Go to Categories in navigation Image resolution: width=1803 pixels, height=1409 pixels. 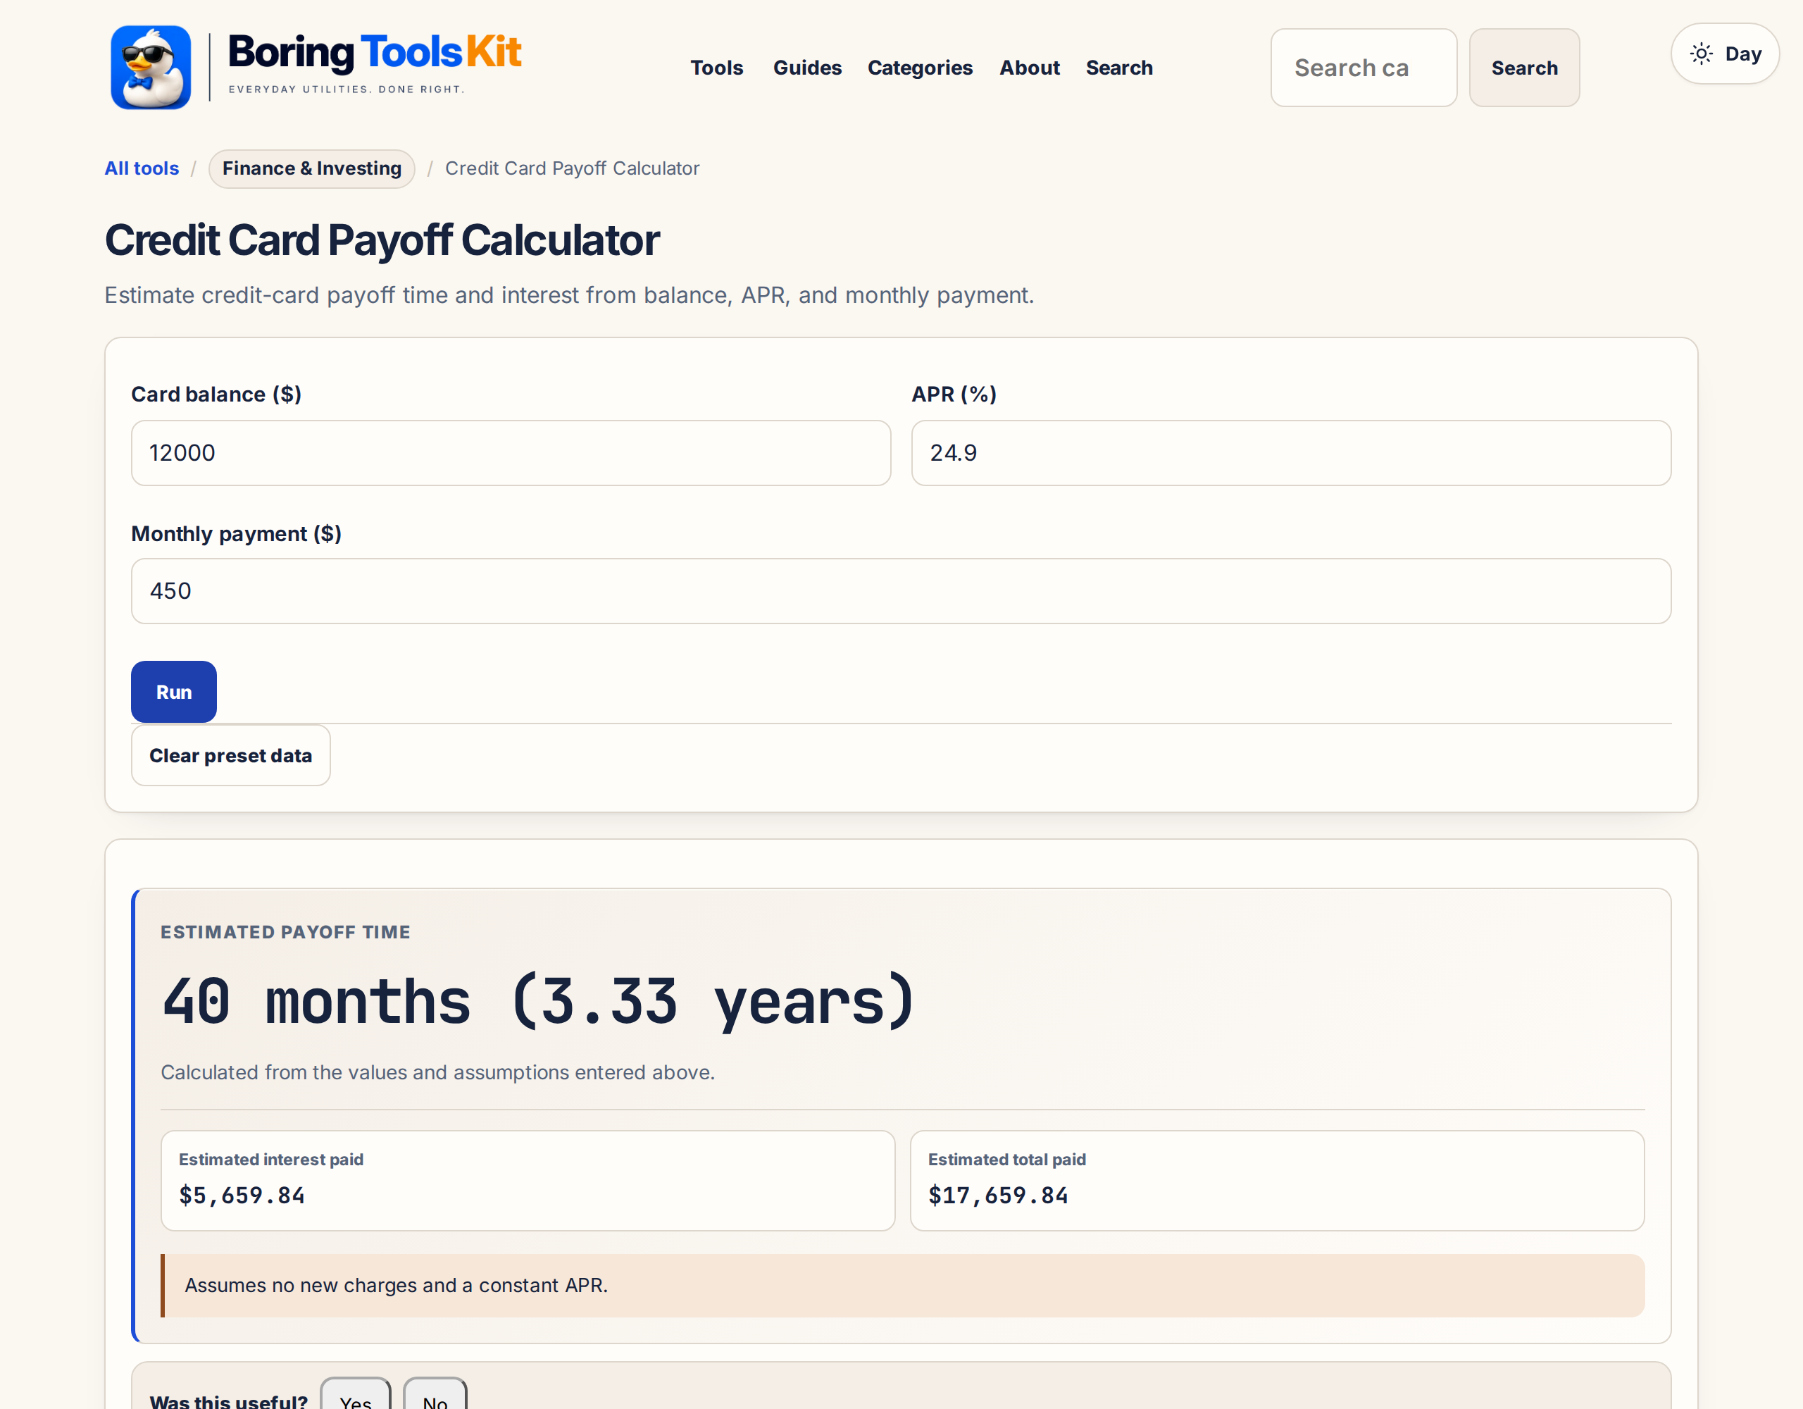point(920,68)
